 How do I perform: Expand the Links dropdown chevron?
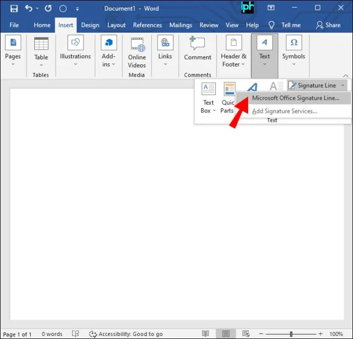click(x=165, y=64)
